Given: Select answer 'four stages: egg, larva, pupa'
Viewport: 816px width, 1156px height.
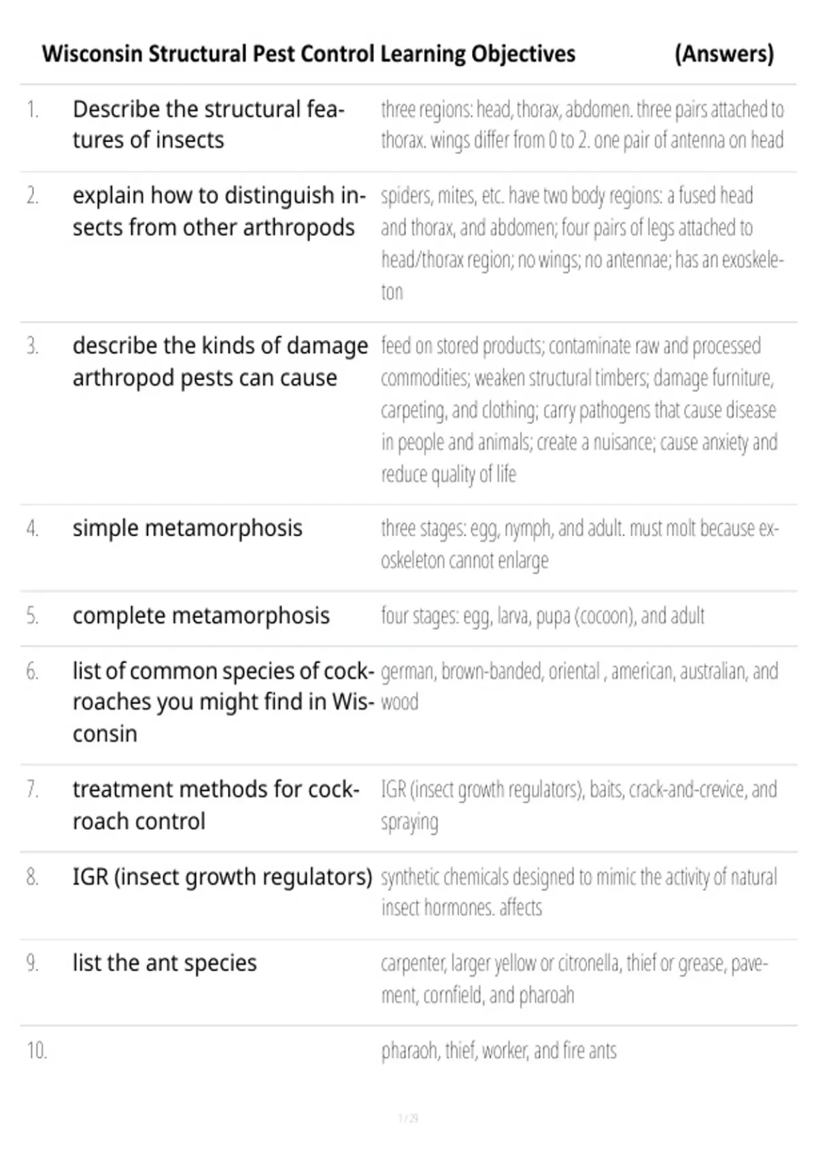Looking at the screenshot, I should [543, 616].
